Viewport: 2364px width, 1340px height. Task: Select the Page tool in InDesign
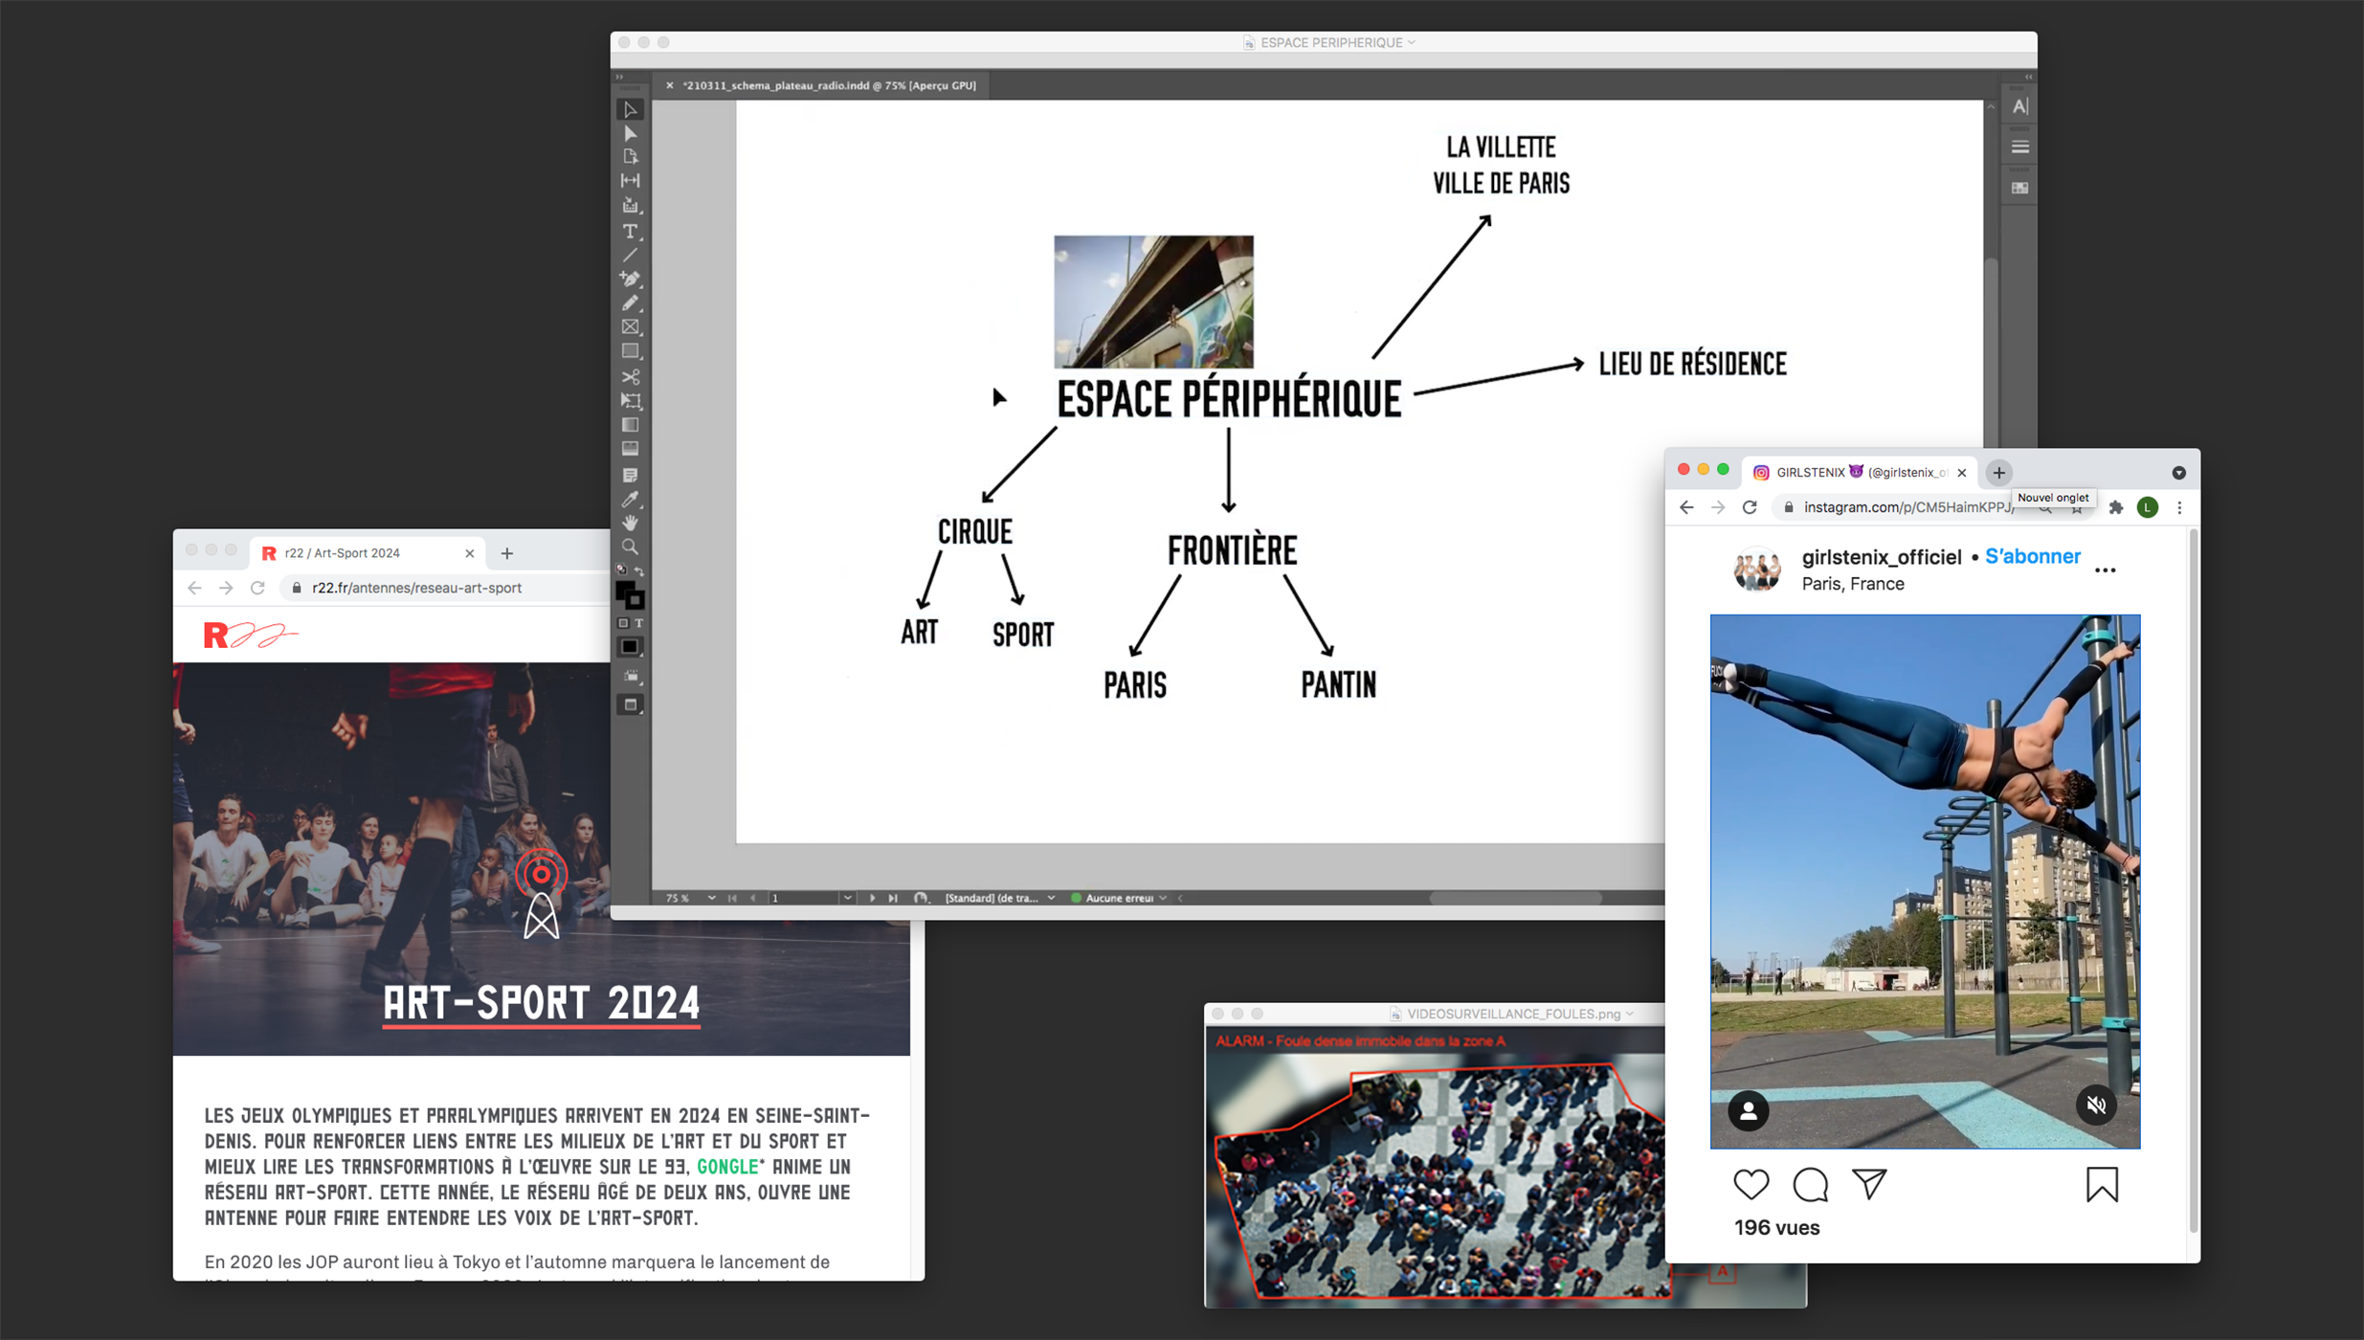tap(630, 157)
